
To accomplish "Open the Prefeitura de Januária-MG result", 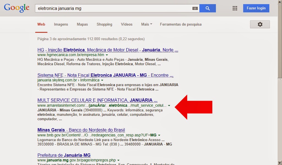I will tap(64, 155).
